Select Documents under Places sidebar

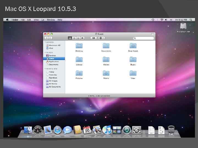pyautogui.click(x=54, y=65)
